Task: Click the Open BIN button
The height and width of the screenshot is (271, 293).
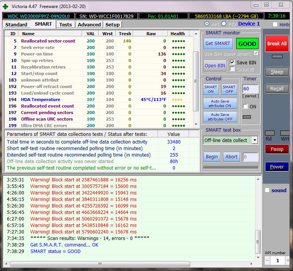Action: coord(215,66)
